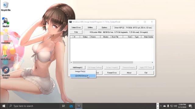
Task: Sort by the Name column header
Action: tap(95, 37)
